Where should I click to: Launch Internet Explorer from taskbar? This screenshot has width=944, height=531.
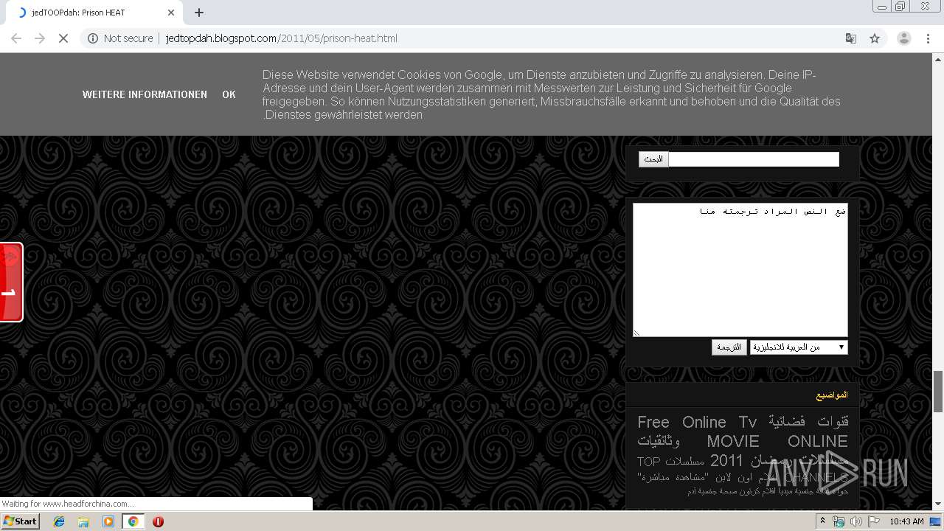[59, 521]
